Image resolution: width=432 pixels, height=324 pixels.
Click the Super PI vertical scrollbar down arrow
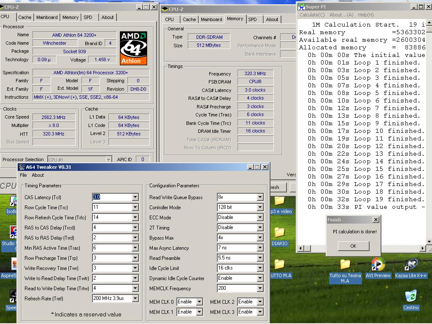tap(429, 242)
